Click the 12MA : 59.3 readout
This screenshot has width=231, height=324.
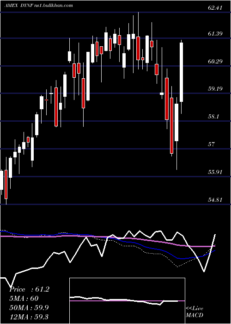click(x=29, y=317)
